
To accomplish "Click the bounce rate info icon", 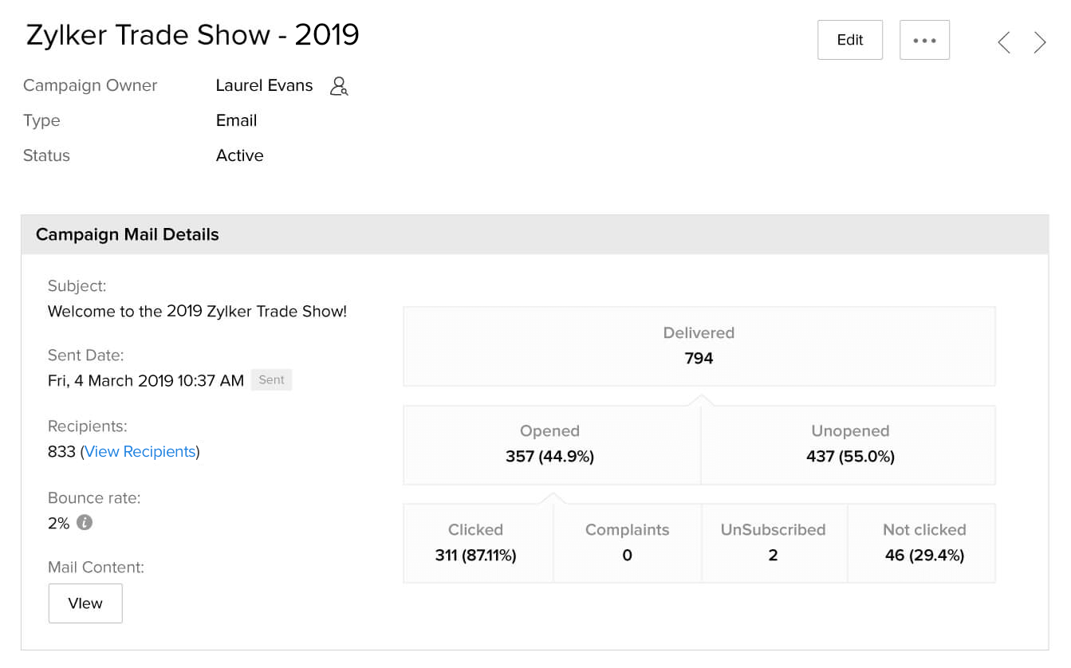I will click(85, 523).
